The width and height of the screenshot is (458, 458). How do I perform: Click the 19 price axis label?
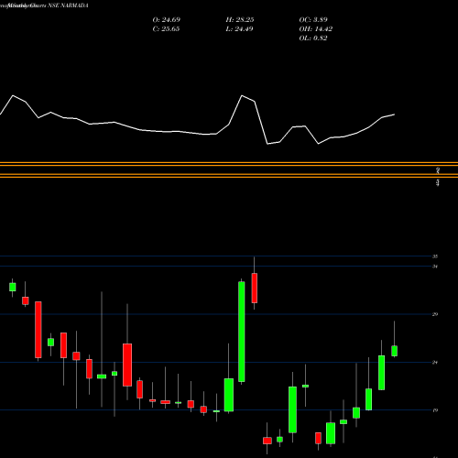coord(435,410)
